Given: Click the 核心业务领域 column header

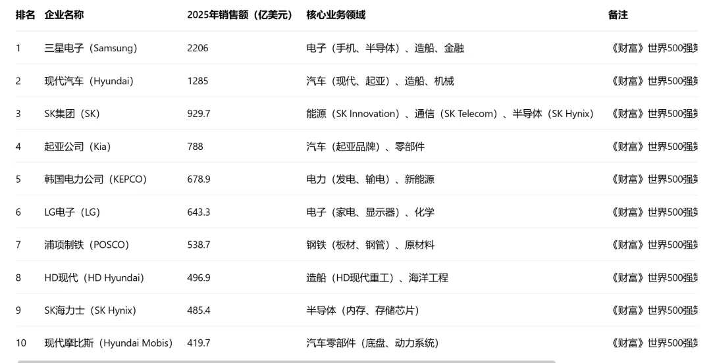Looking at the screenshot, I should (336, 15).
